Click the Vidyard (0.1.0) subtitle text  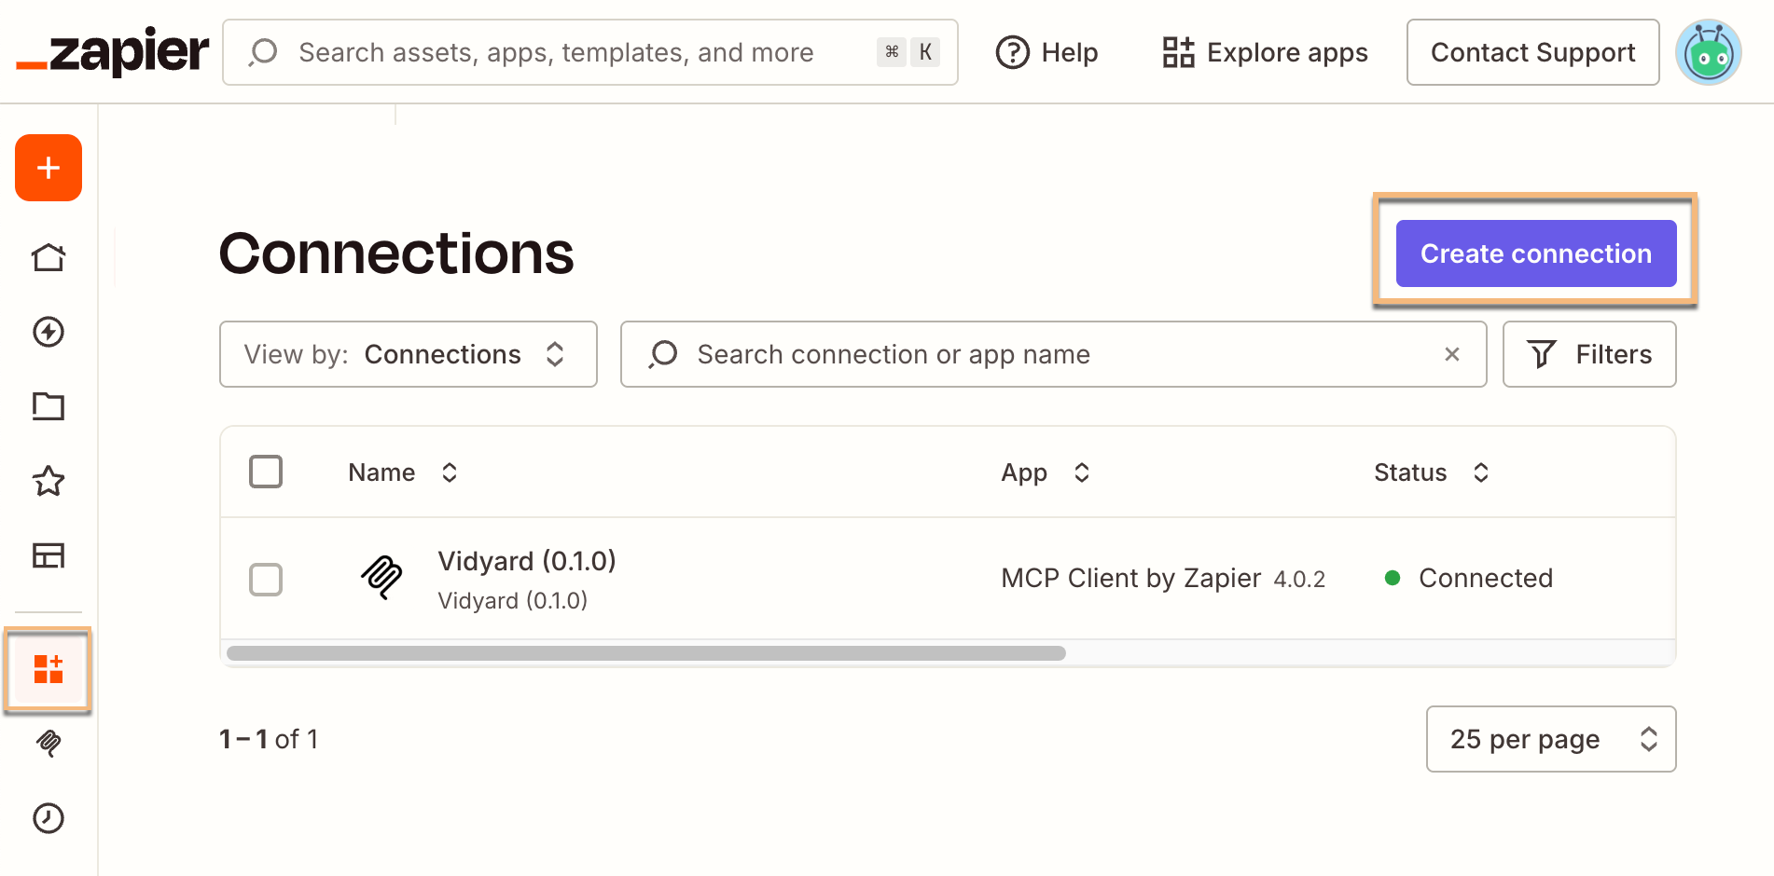coord(512,601)
